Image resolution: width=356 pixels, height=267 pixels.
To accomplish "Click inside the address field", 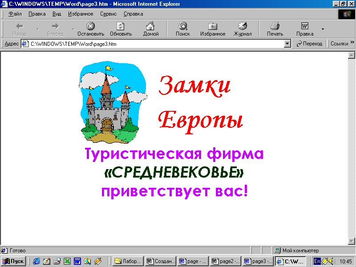I will pyautogui.click(x=157, y=44).
